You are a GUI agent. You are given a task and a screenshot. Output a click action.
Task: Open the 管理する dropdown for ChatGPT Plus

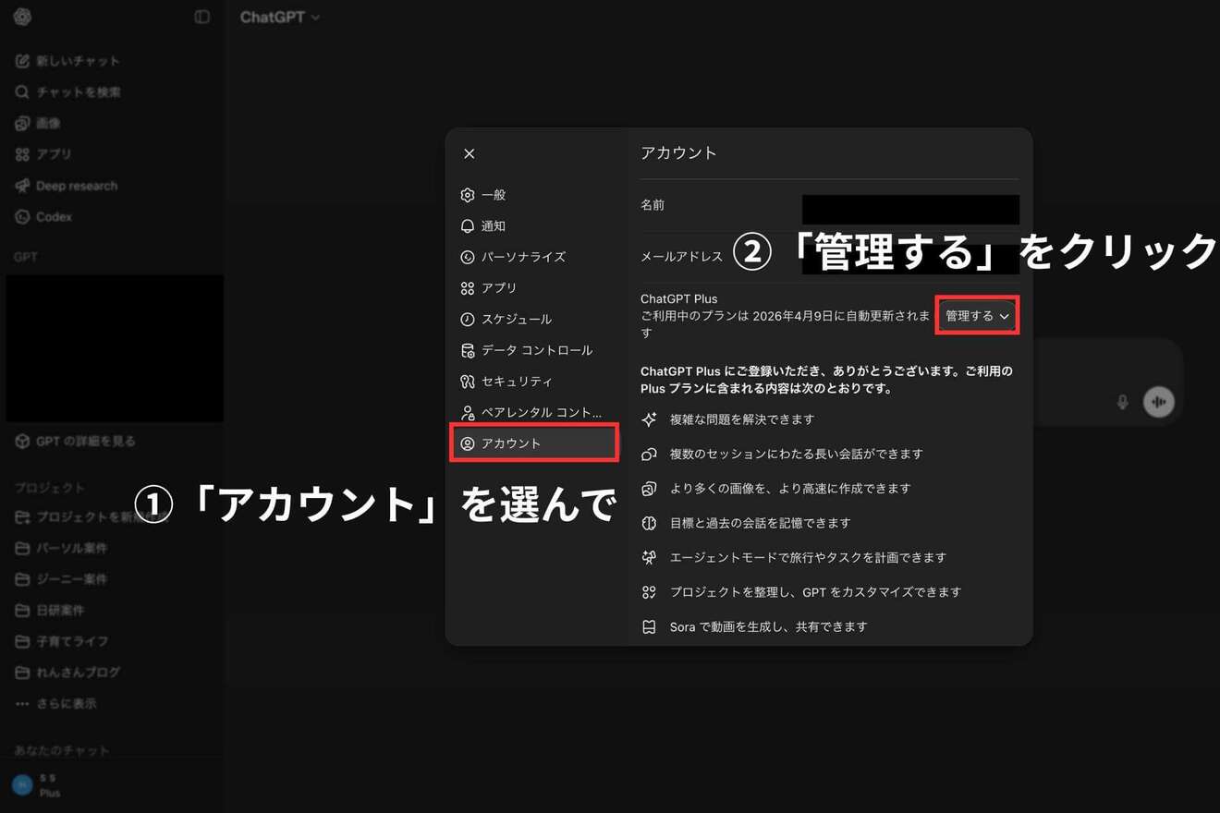(977, 316)
